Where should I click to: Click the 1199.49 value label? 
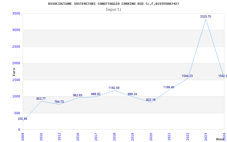169,87
